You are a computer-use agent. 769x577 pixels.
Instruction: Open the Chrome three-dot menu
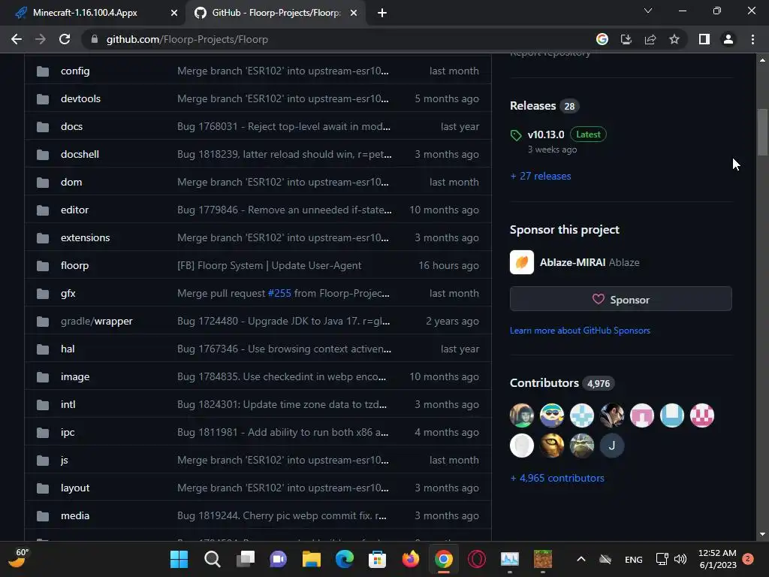752,39
